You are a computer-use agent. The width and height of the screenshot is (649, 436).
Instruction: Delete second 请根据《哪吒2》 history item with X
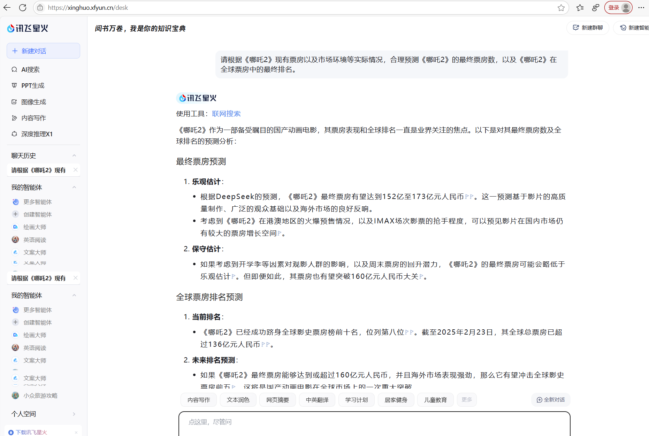coord(75,278)
